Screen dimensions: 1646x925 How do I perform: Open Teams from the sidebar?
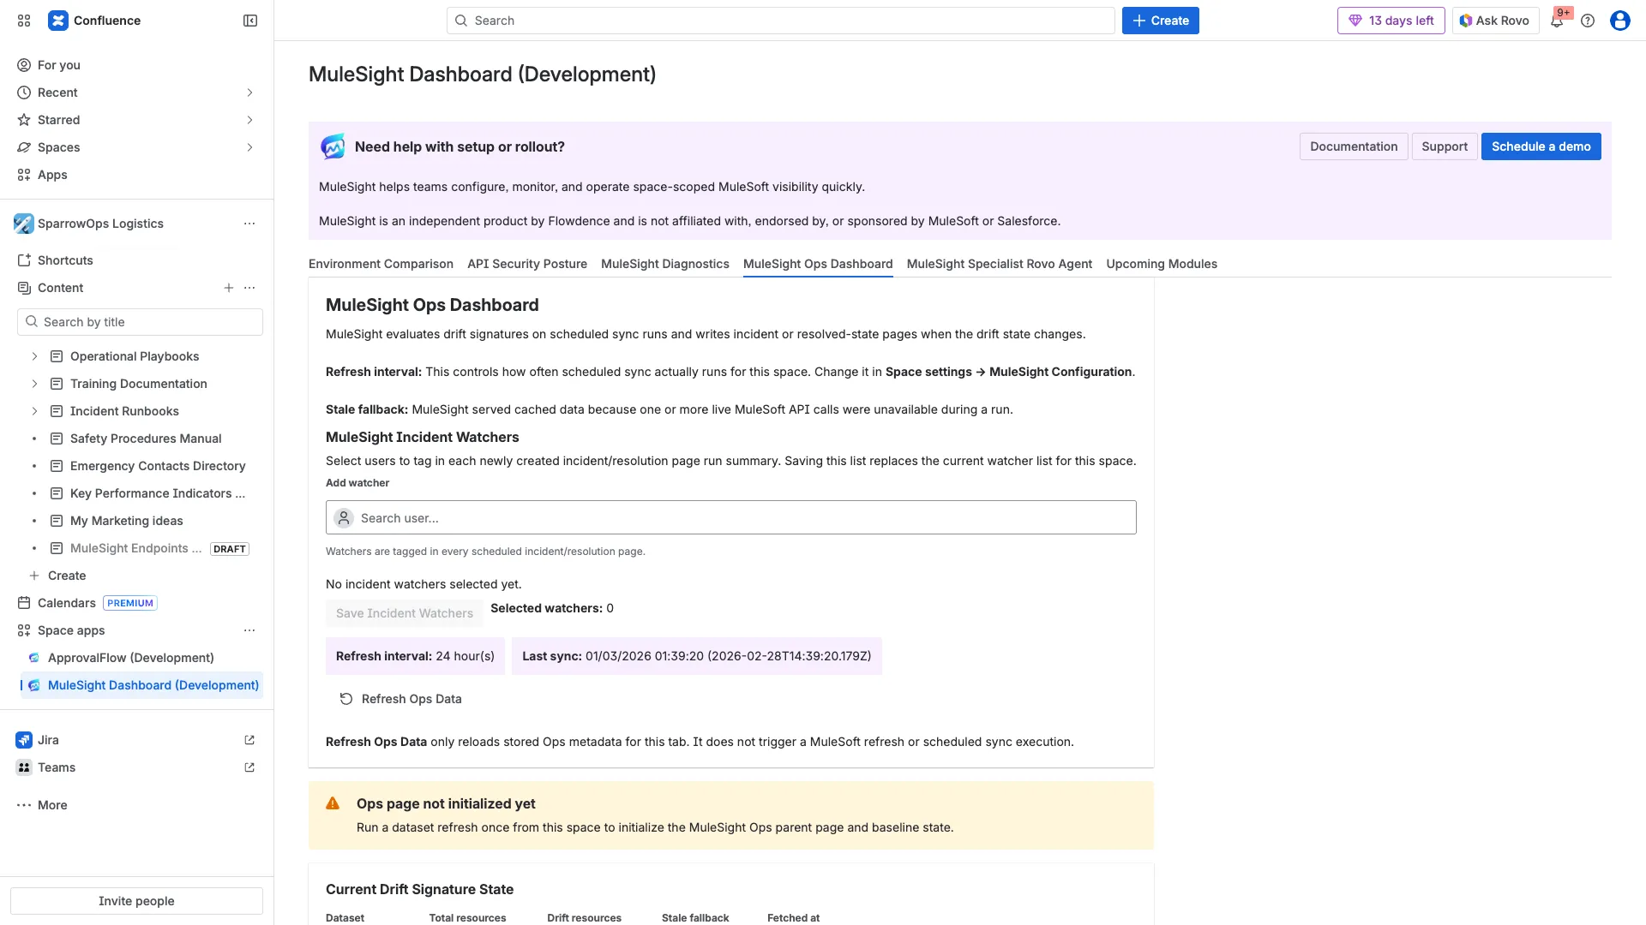57,767
